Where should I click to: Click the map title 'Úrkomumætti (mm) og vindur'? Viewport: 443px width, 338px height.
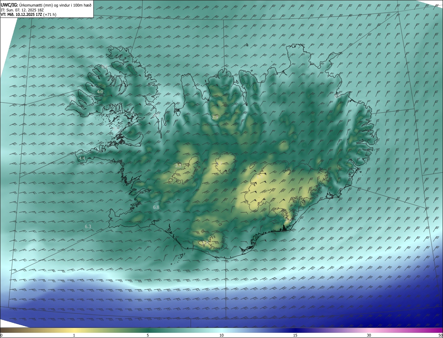[44, 5]
